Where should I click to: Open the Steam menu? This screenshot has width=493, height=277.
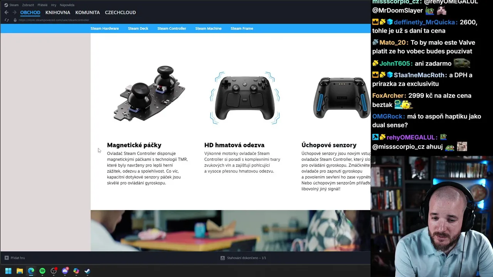[x=14, y=5]
